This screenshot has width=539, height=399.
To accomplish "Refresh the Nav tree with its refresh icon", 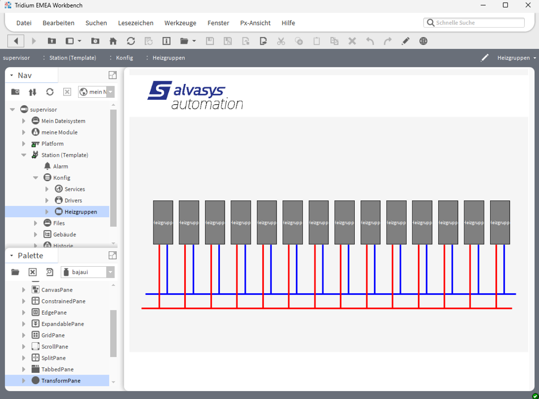I will (x=50, y=92).
